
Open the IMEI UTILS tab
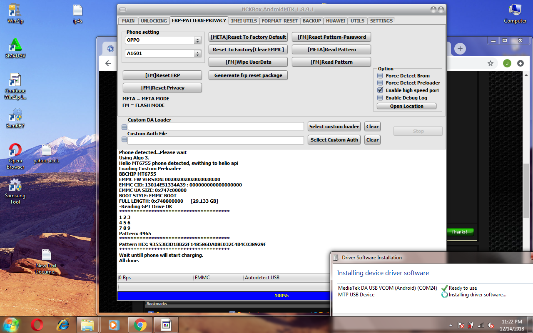(244, 21)
